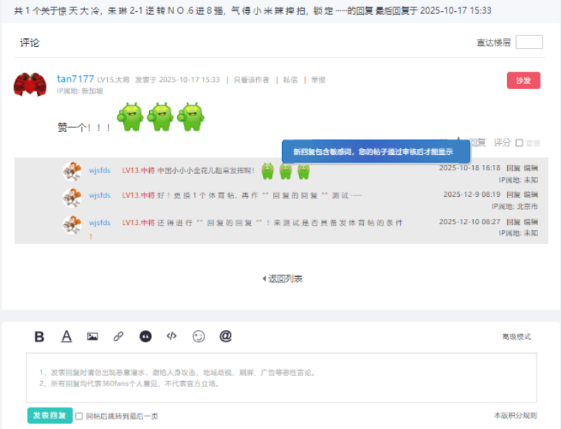The width and height of the screenshot is (561, 429).
Task: Open the emoji smiley picker
Action: 199,337
